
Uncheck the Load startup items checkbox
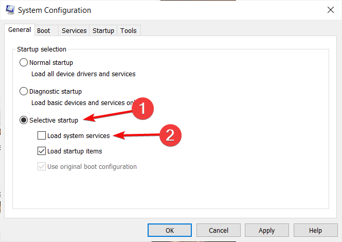42,151
